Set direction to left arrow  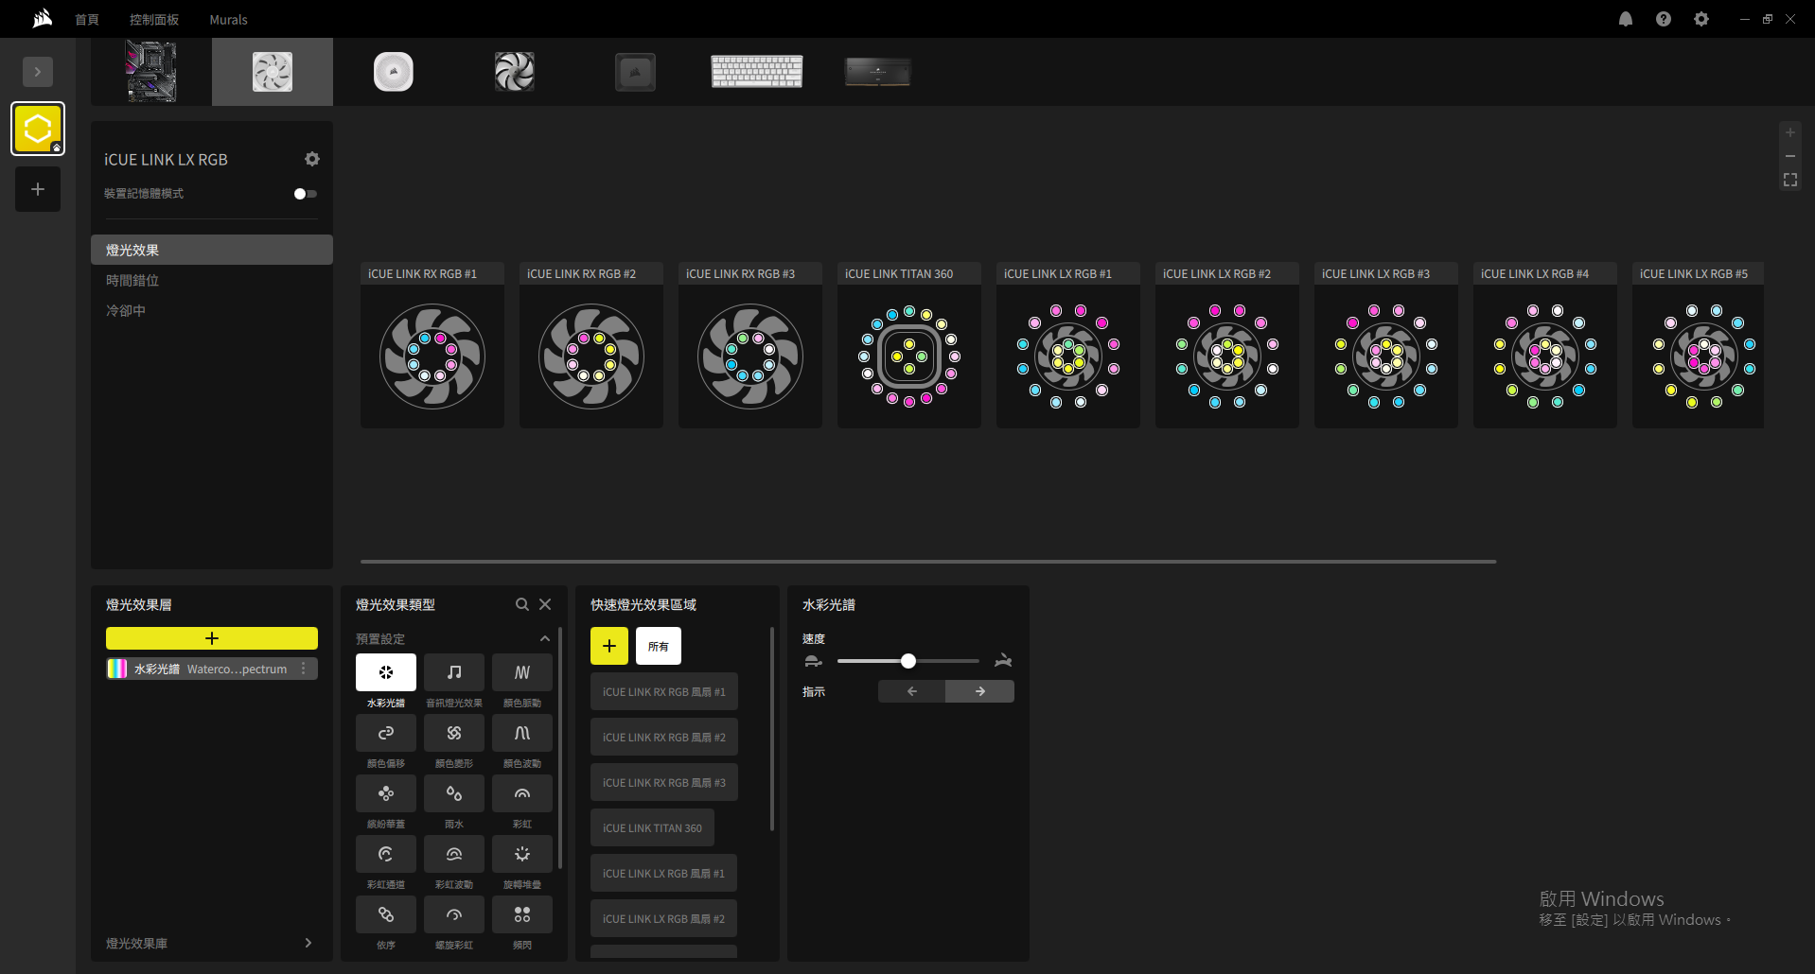pyautogui.click(x=911, y=691)
